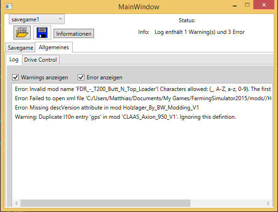Close the MainWindow with red X
This screenshot has width=278, height=212.
click(264, 5)
